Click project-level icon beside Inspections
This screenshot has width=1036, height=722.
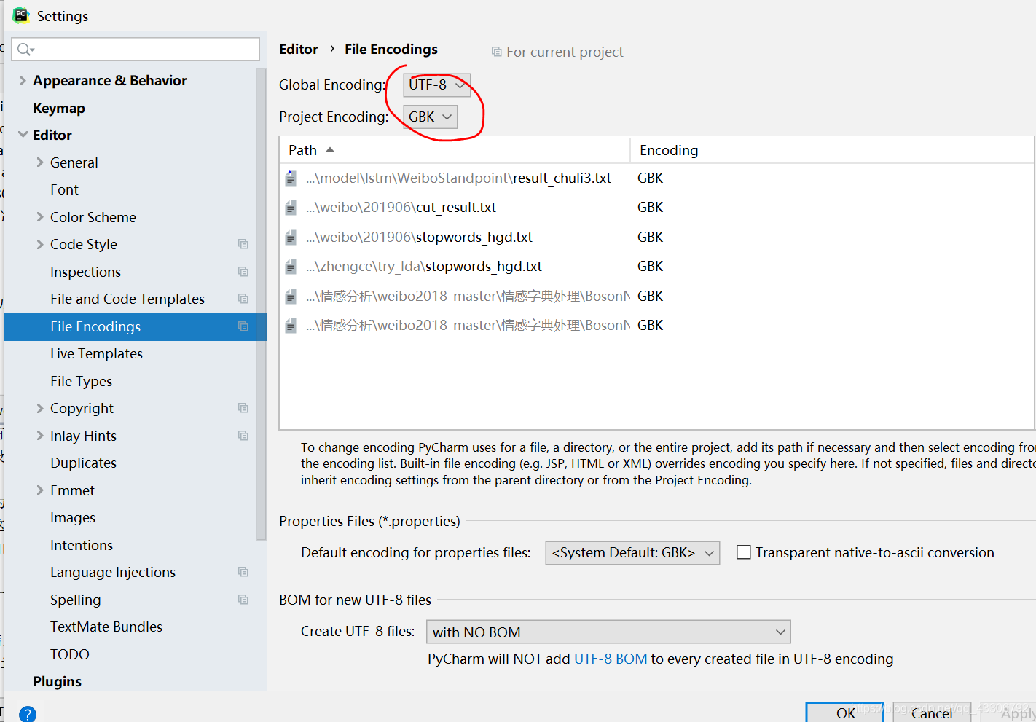(x=243, y=272)
